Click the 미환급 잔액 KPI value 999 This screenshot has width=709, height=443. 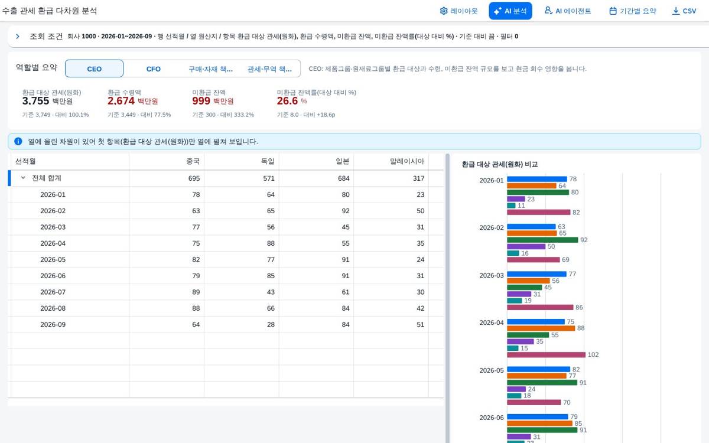coord(201,101)
